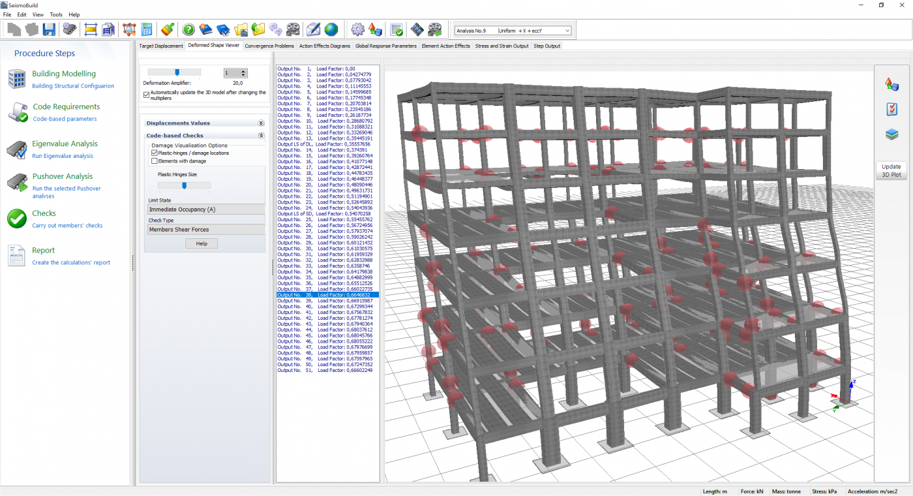Click the film strip toolbar icon
The image size is (913, 496).
(x=417, y=29)
